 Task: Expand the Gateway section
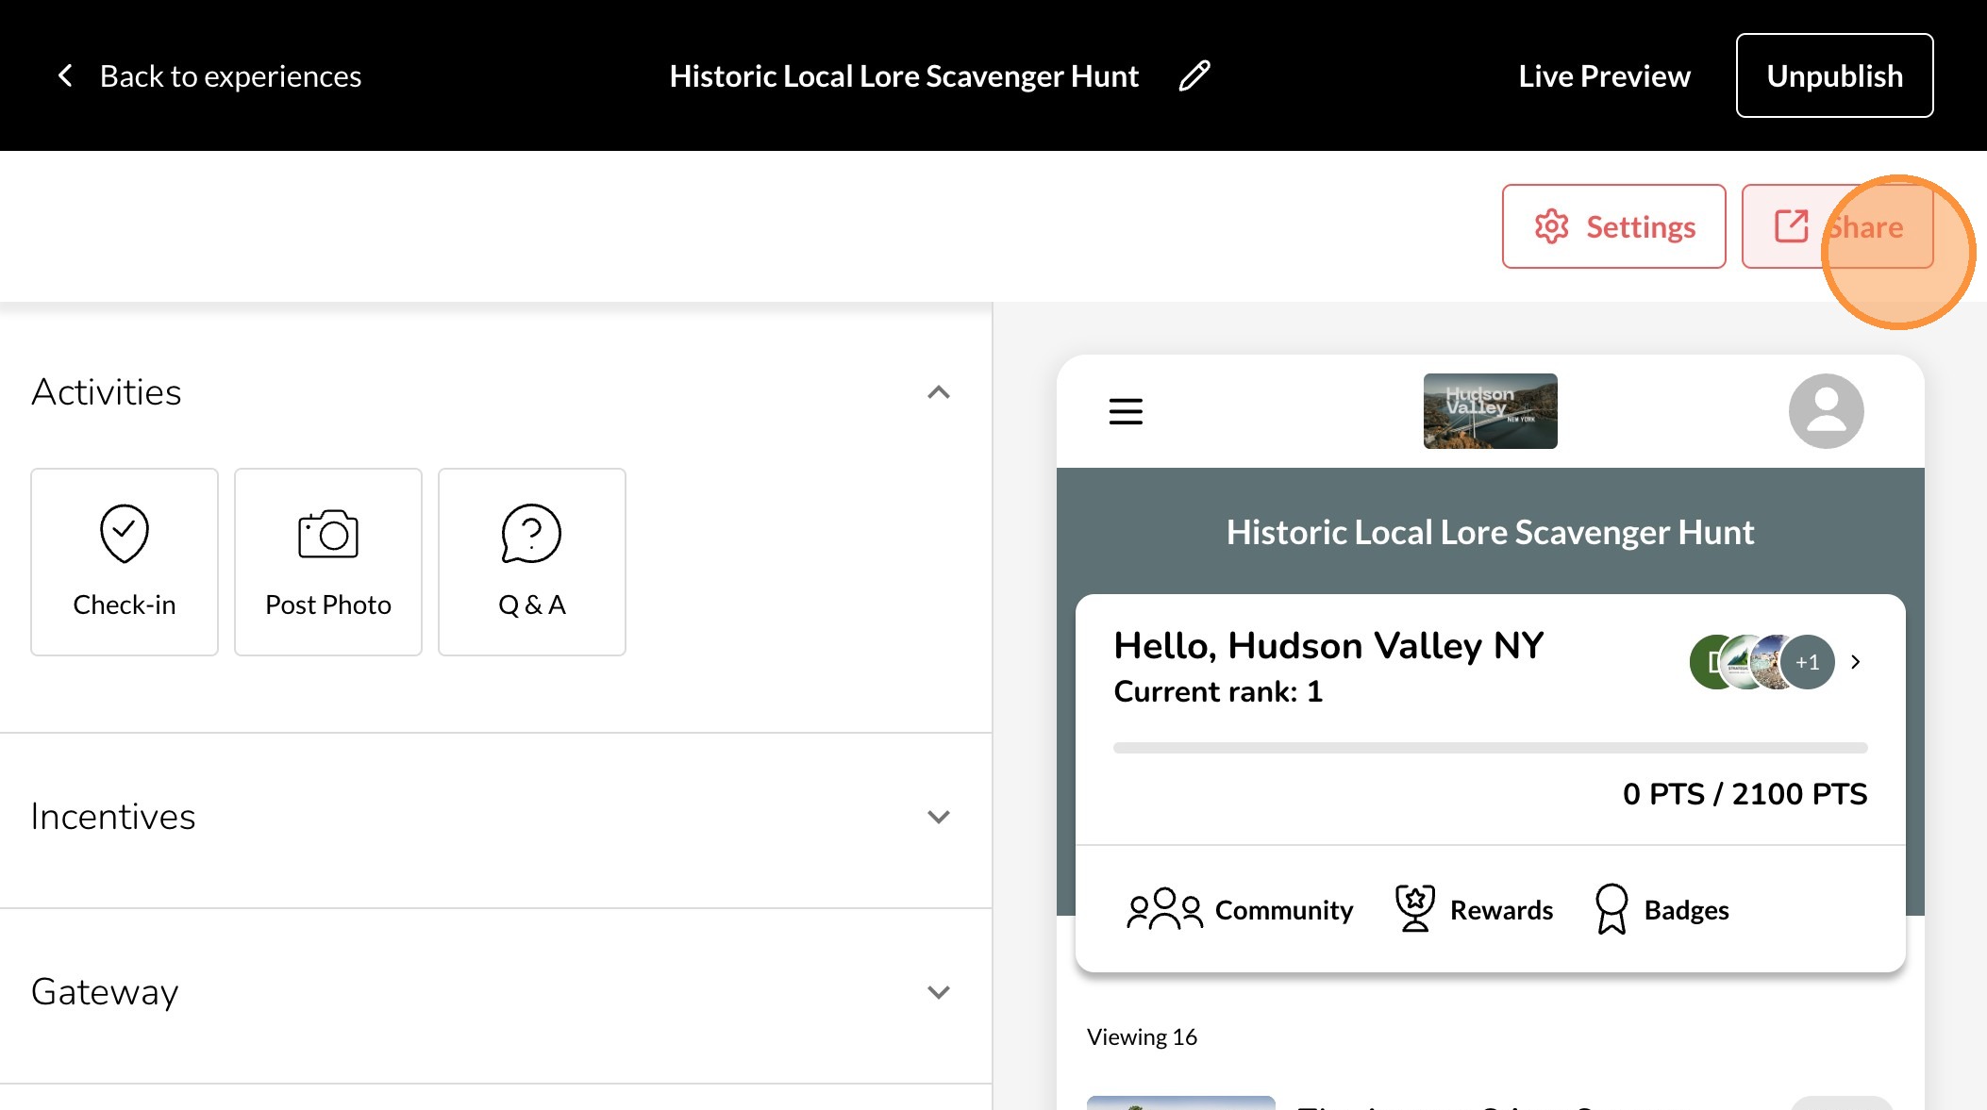938,992
